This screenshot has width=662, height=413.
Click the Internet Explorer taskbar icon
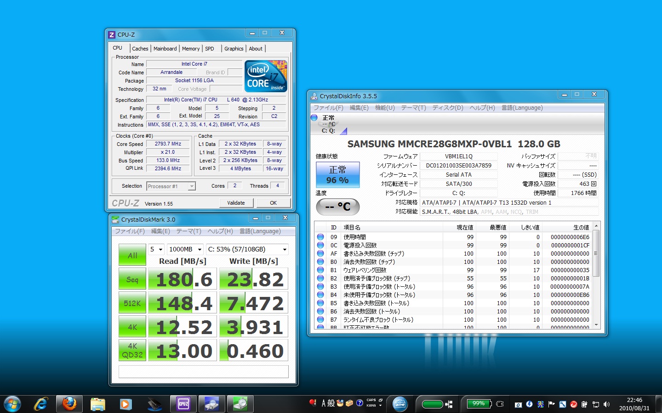tap(41, 404)
